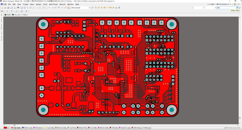Image resolution: width=242 pixels, height=130 pixels.
Task: Click the Interactive Routing tool icon
Action: (93, 8)
